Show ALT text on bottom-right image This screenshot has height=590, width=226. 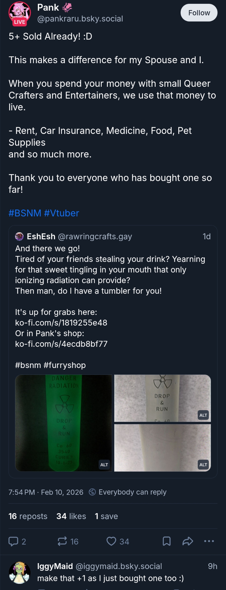pyautogui.click(x=203, y=465)
